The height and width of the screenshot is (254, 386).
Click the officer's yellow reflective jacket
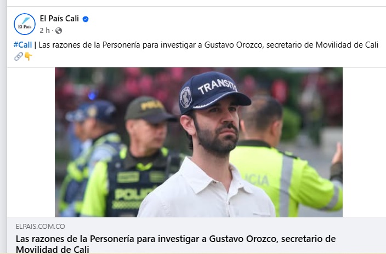[x=286, y=180]
